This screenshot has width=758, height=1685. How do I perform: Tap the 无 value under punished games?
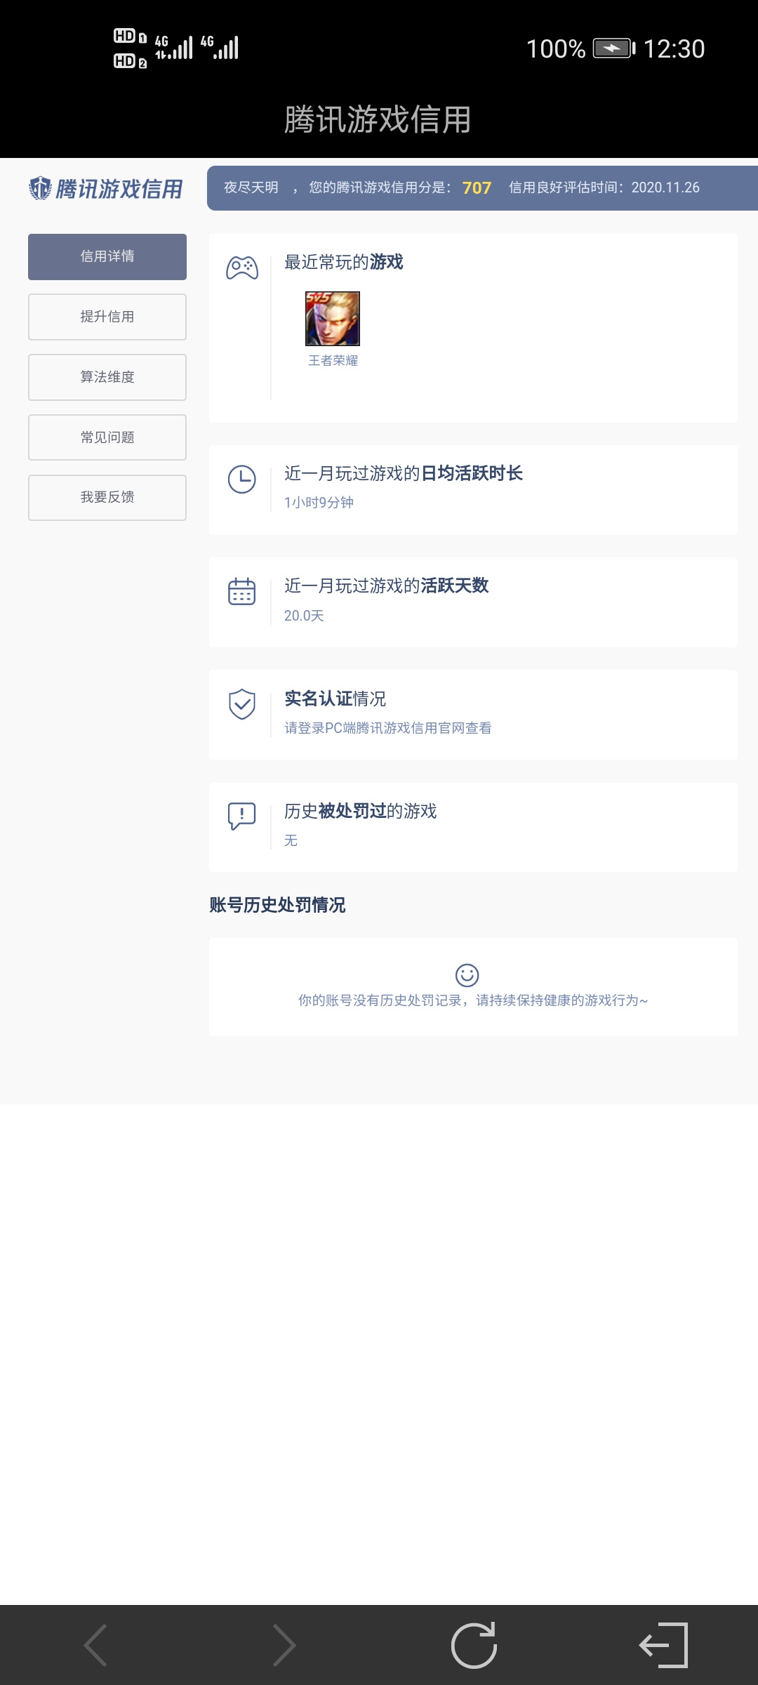point(291,840)
